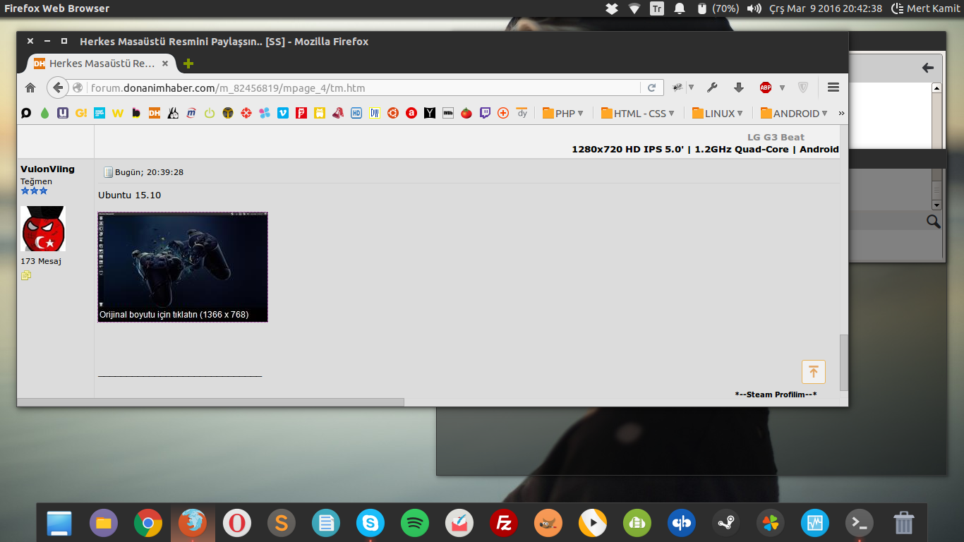Viewport: 964px width, 542px height.
Task: Open a new tab with the plus button
Action: click(188, 64)
